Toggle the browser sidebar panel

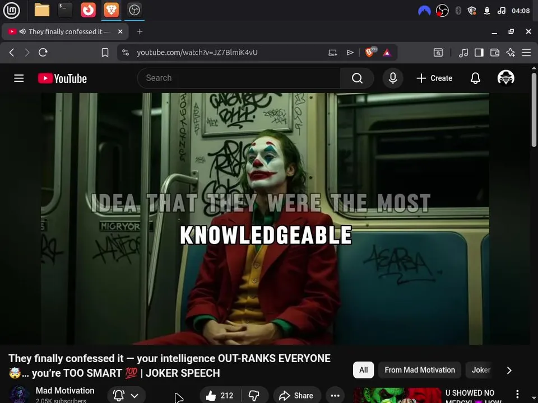pyautogui.click(x=479, y=53)
